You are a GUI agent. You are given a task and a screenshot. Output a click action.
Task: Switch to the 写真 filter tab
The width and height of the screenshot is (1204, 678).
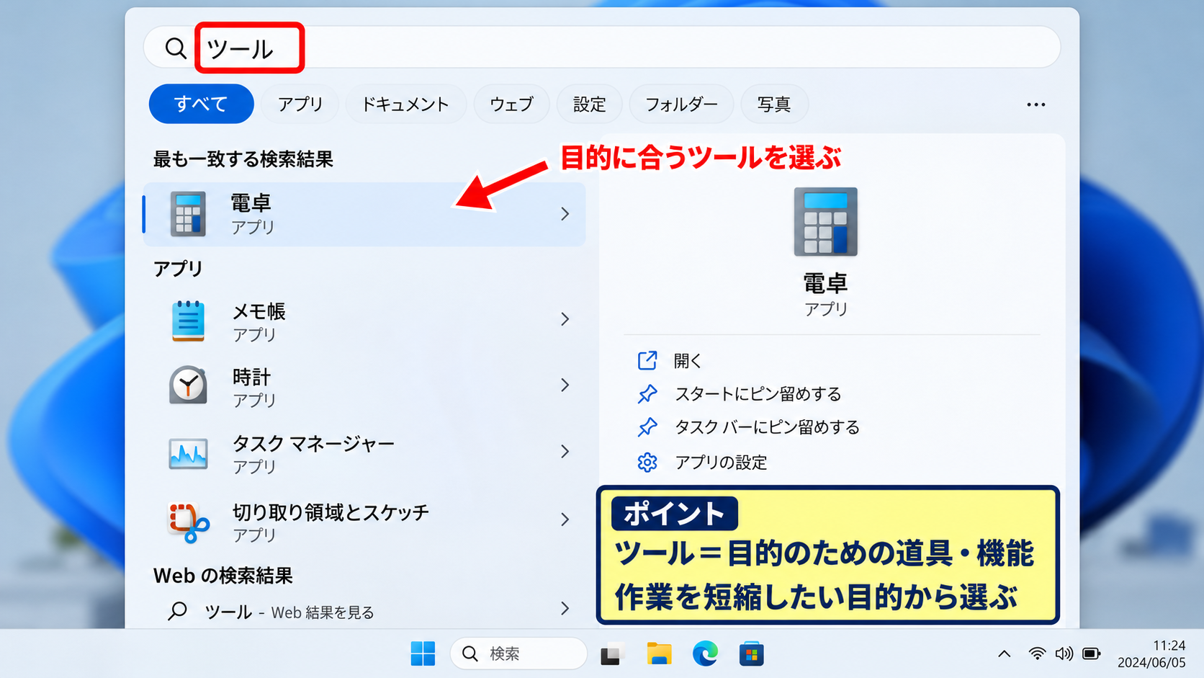774,104
